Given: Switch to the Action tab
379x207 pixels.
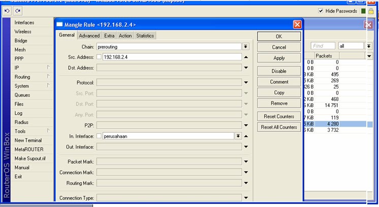Looking at the screenshot, I should (x=125, y=36).
